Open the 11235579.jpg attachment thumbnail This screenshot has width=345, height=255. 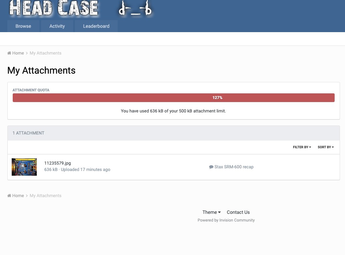pos(24,167)
